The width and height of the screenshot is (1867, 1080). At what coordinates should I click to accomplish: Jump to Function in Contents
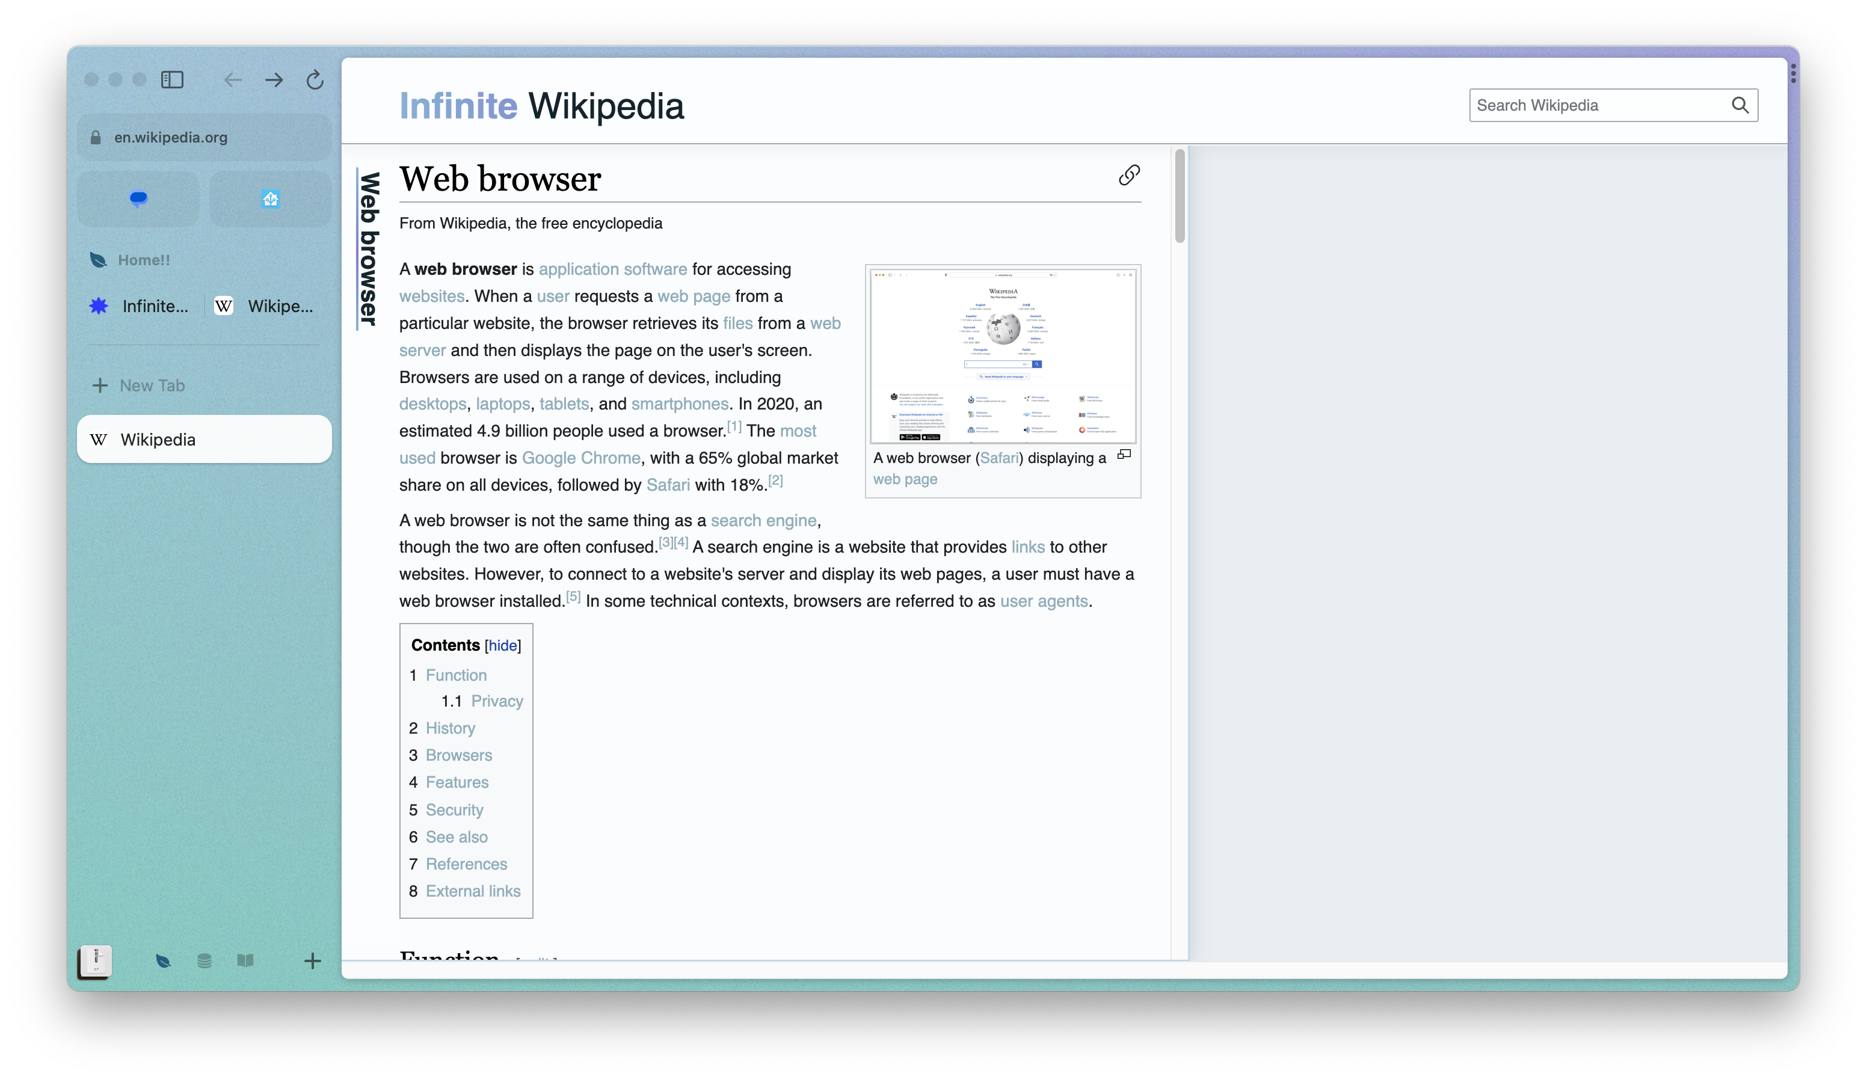pyautogui.click(x=456, y=675)
